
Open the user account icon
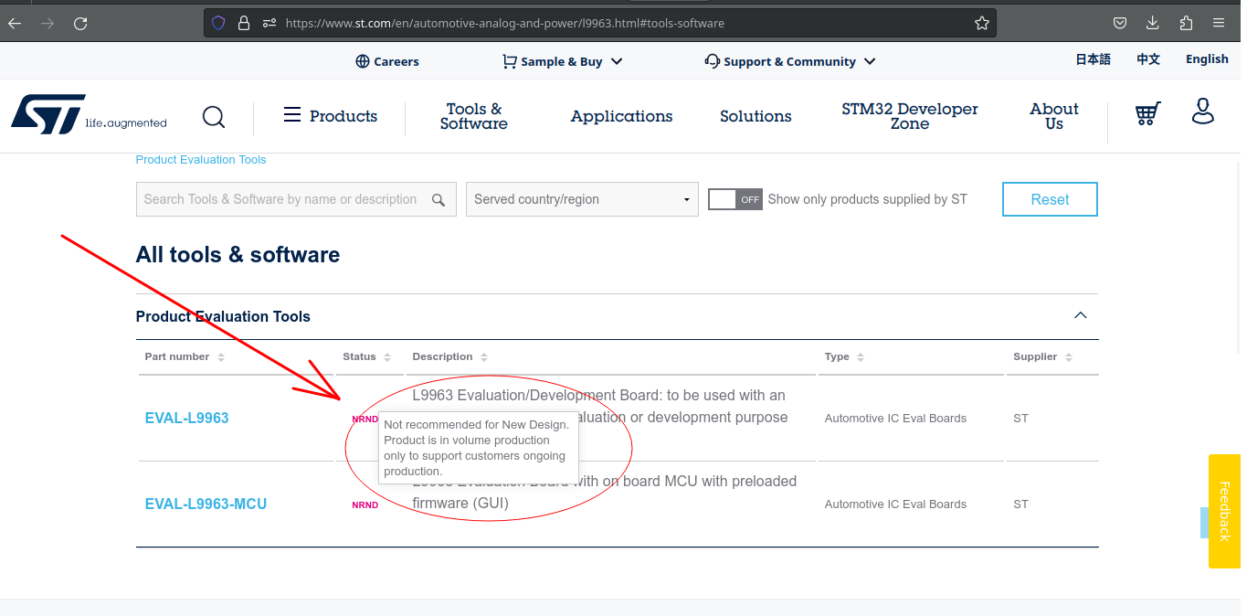[x=1202, y=112]
